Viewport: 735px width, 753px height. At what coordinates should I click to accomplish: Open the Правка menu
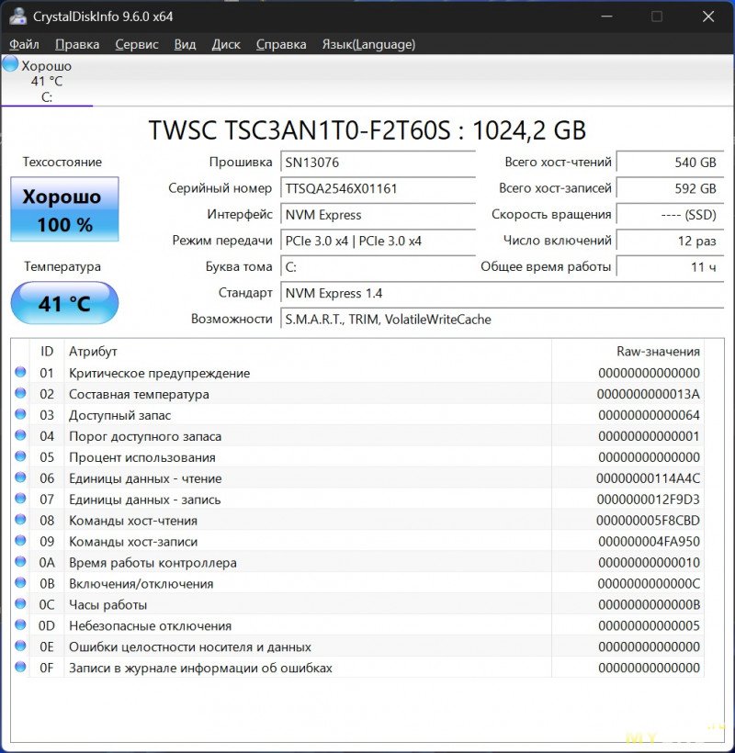[77, 44]
